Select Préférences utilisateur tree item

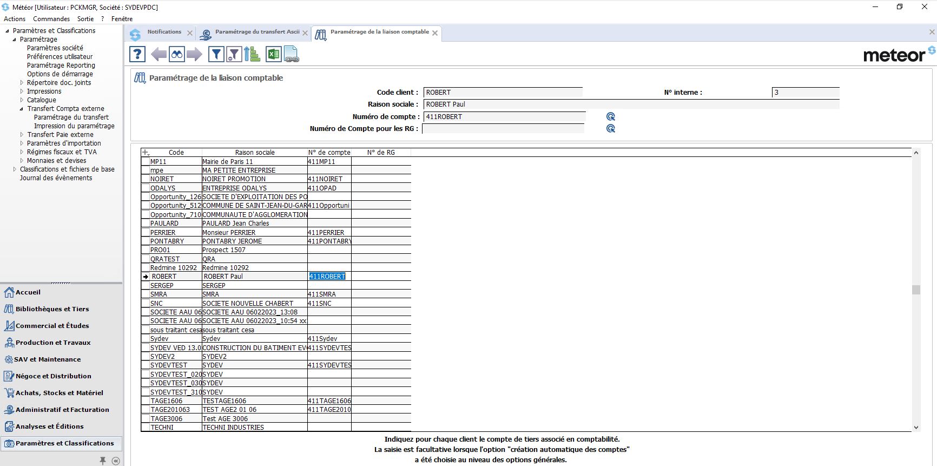click(60, 57)
